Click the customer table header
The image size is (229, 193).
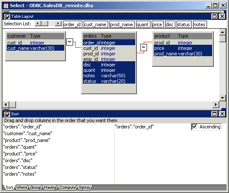(35, 36)
